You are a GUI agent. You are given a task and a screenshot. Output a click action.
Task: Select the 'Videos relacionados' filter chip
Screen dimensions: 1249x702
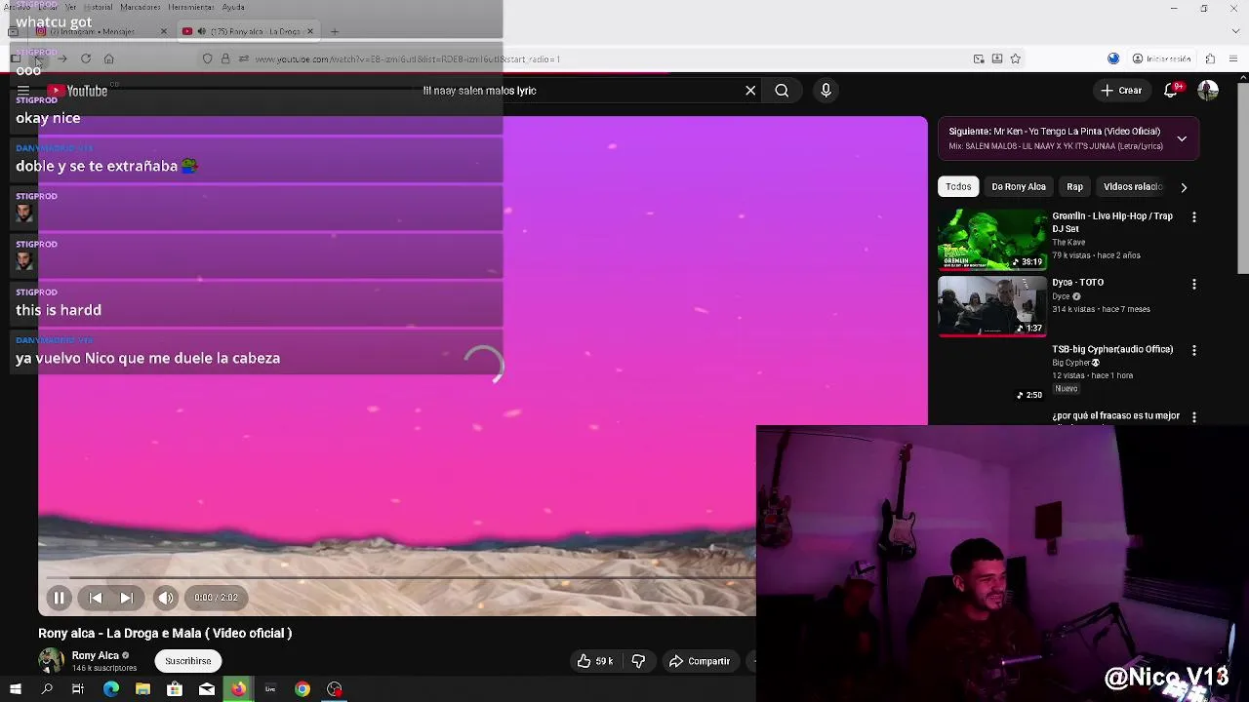(1132, 186)
